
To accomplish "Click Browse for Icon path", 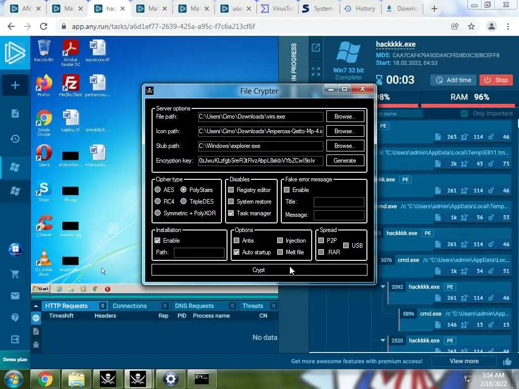I will tap(345, 131).
